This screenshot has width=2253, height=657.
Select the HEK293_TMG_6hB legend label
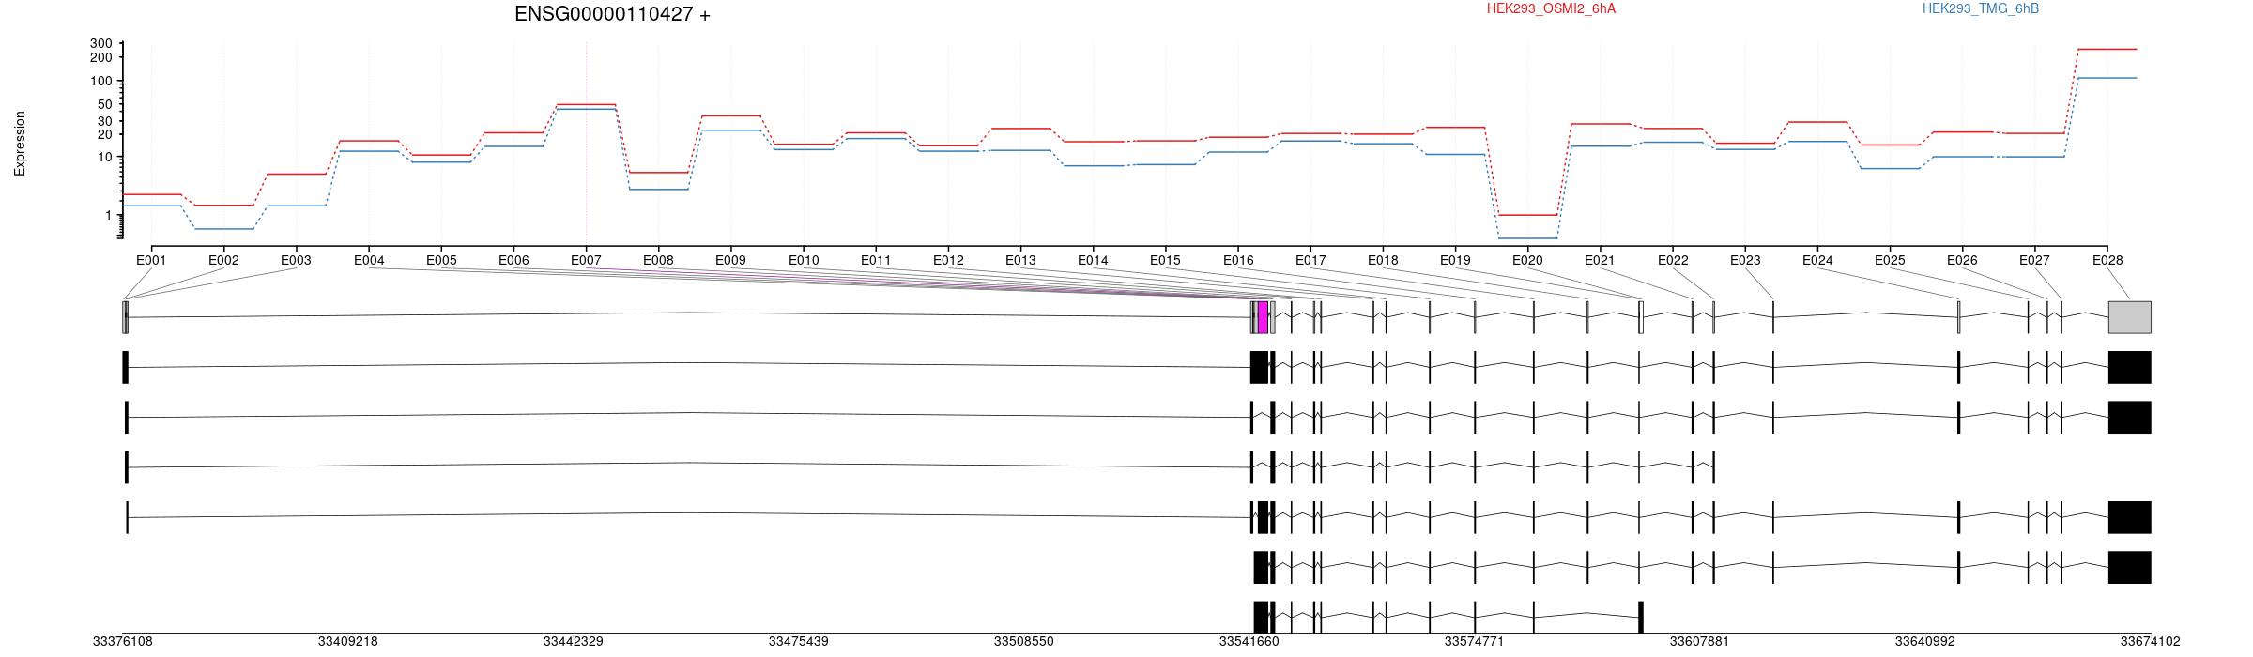pos(1981,8)
